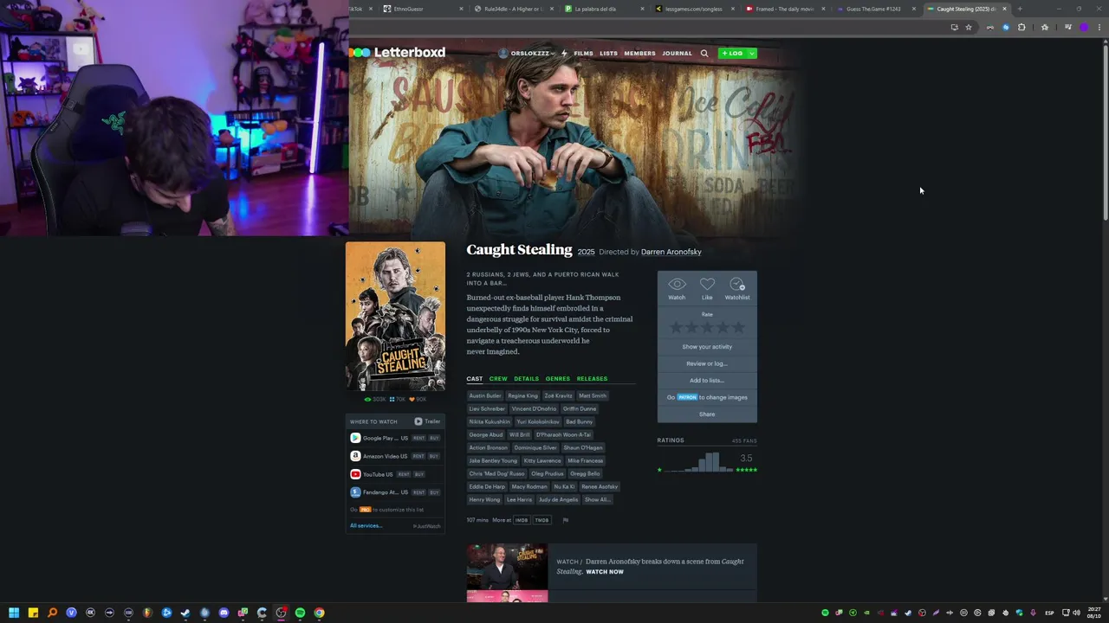
Task: Open the FILMS menu
Action: click(583, 54)
